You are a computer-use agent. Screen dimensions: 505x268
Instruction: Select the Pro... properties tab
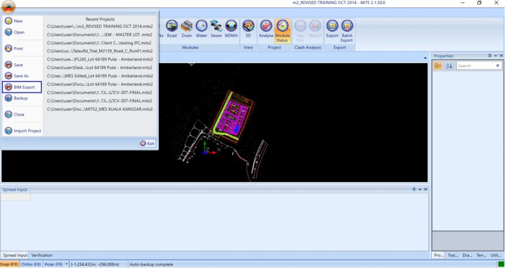(438, 255)
